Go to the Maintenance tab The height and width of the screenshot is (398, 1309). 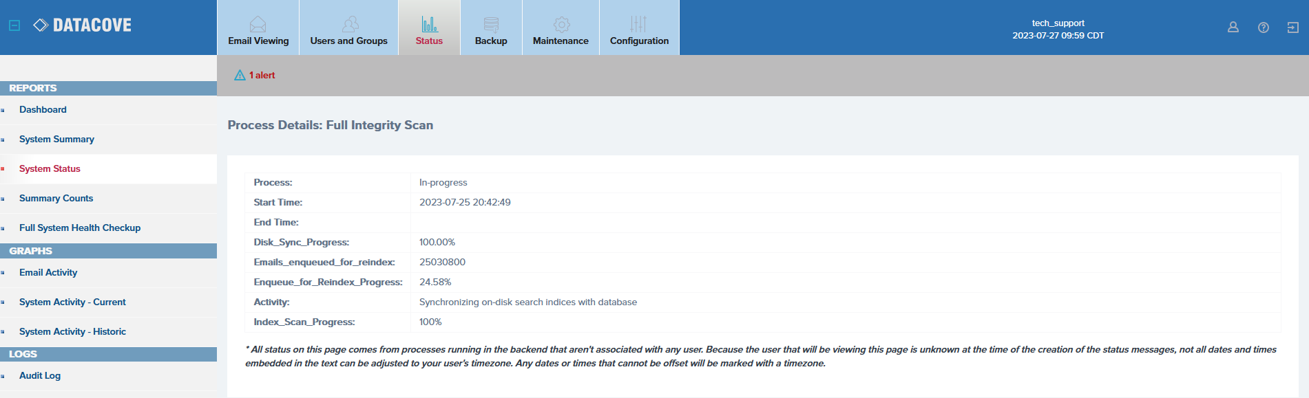click(x=561, y=29)
